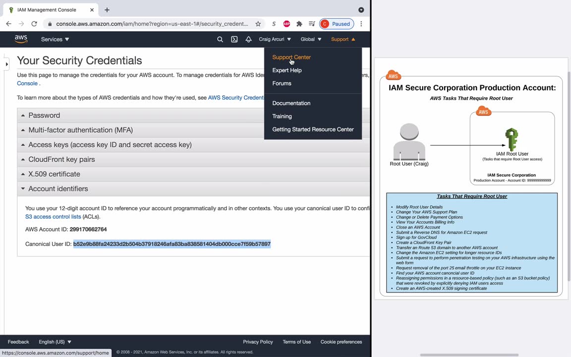Screen dimensions: 571x357
Task: Click the Chrome profile dropdown circle icon
Action: coord(361,10)
